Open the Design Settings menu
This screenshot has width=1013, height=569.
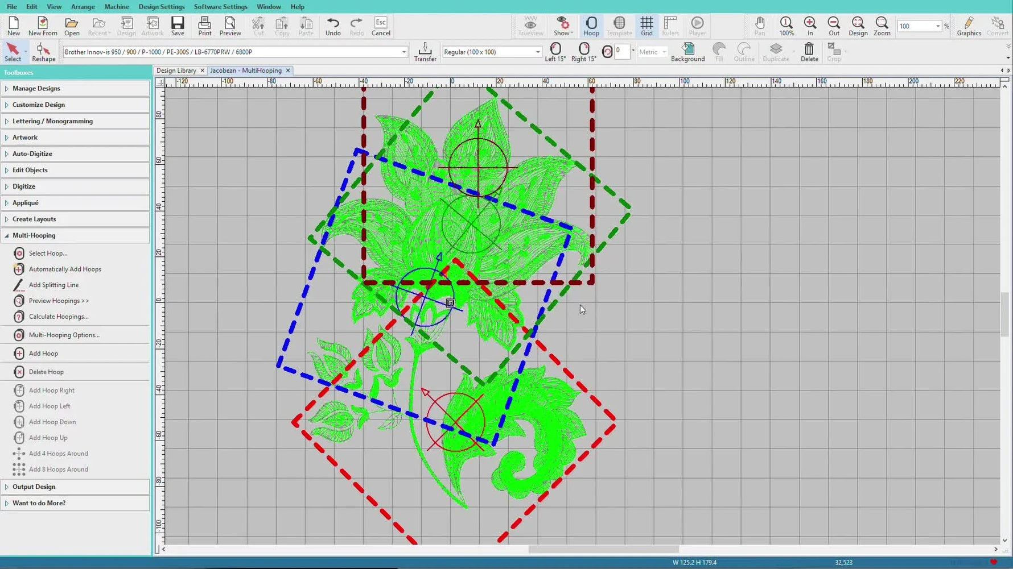click(162, 6)
